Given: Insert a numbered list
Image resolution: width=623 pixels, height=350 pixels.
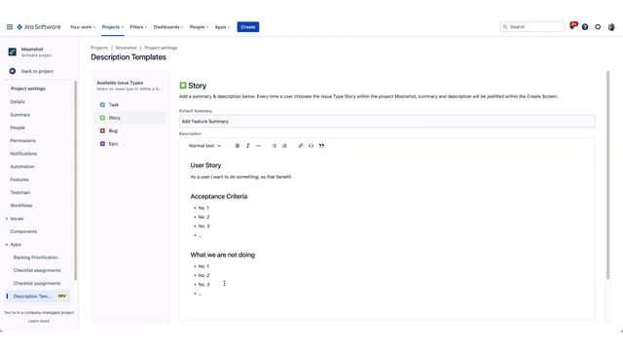Looking at the screenshot, I should [x=284, y=146].
